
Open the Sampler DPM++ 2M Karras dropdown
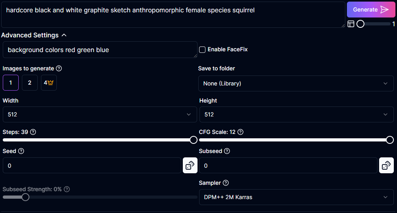[x=296, y=197]
